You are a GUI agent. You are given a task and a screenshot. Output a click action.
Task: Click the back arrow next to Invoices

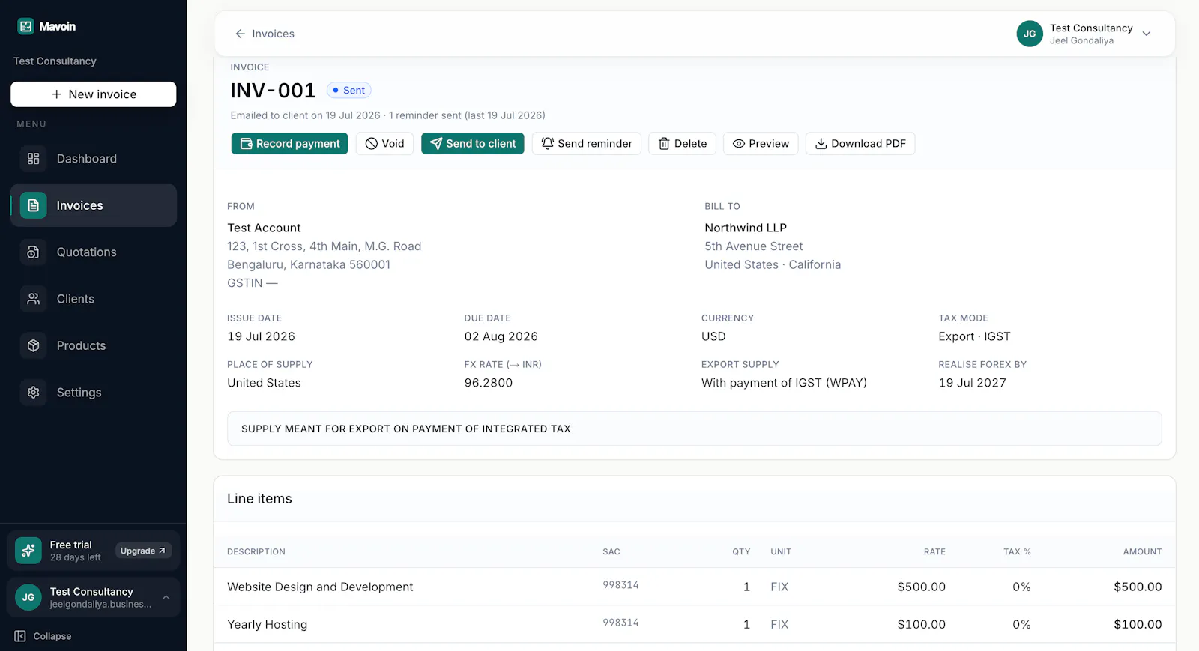click(240, 34)
